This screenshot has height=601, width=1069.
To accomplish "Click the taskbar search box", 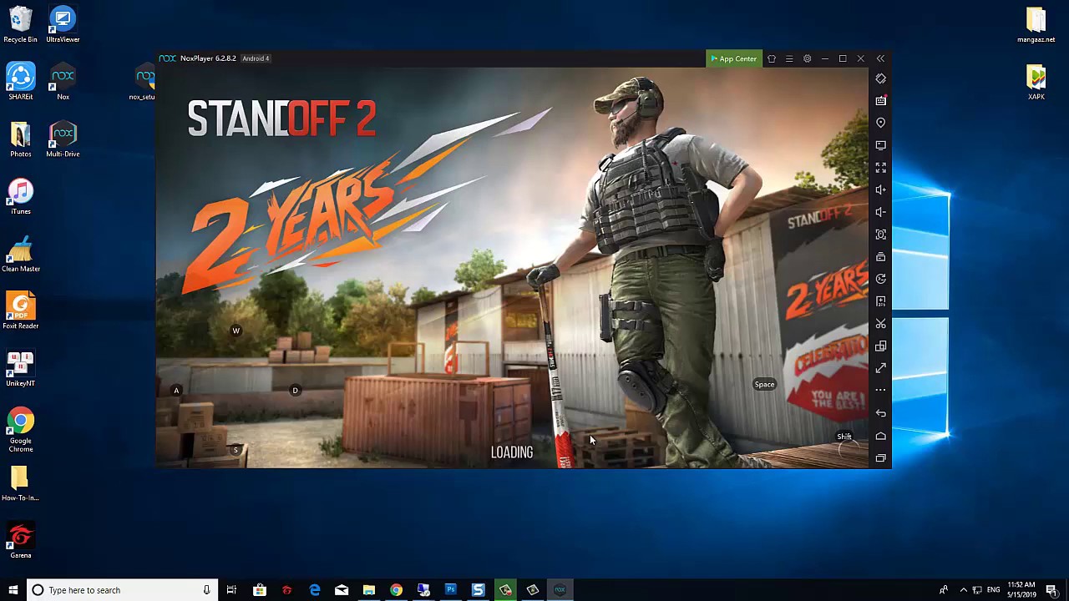I will (x=122, y=590).
